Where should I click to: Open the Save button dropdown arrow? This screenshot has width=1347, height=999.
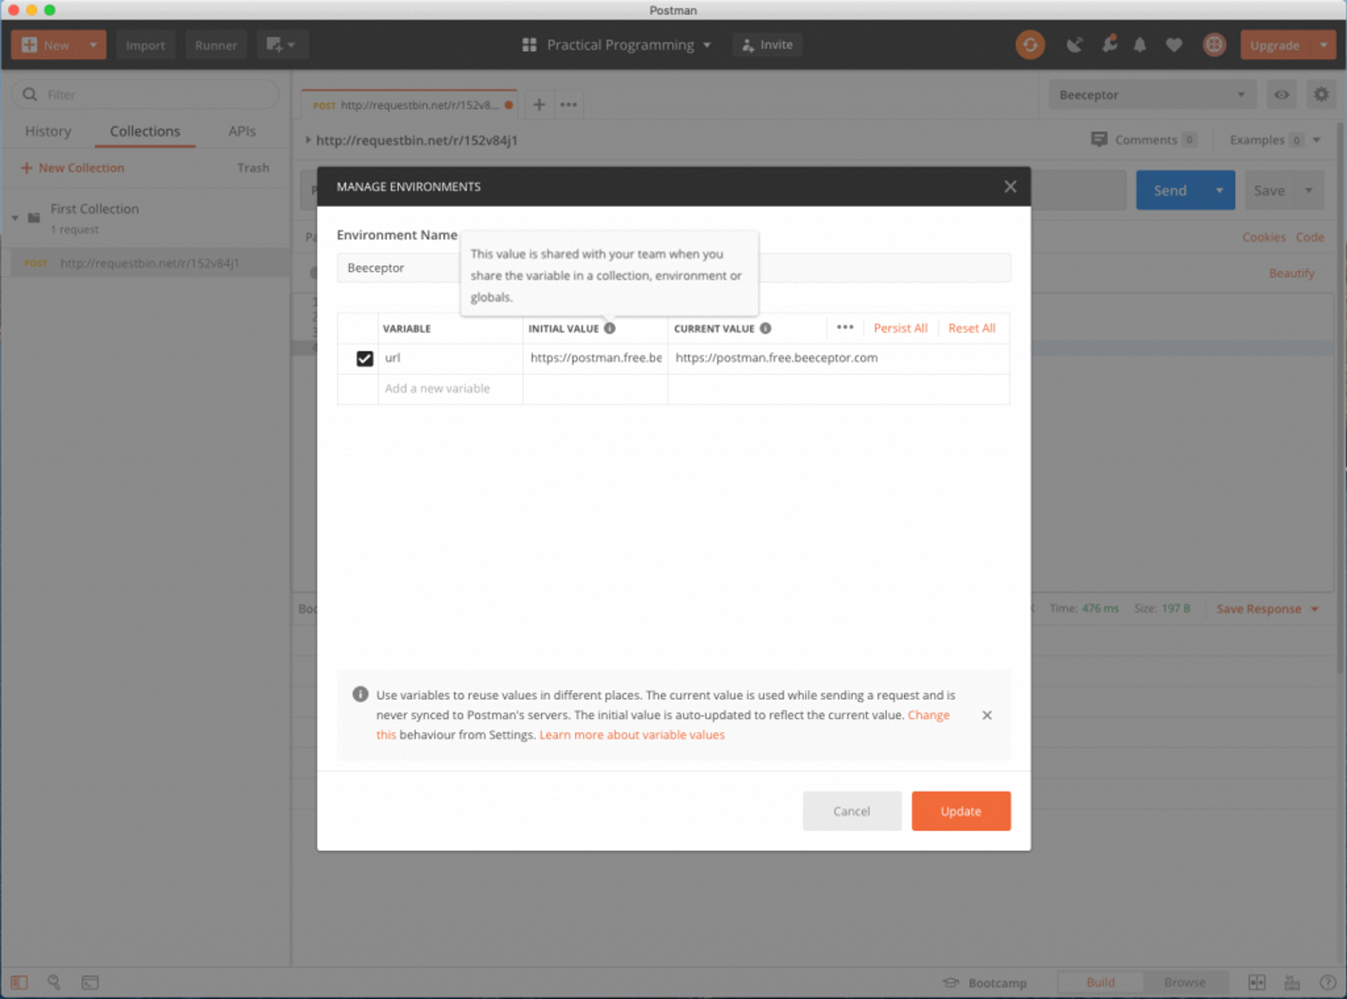click(1308, 190)
